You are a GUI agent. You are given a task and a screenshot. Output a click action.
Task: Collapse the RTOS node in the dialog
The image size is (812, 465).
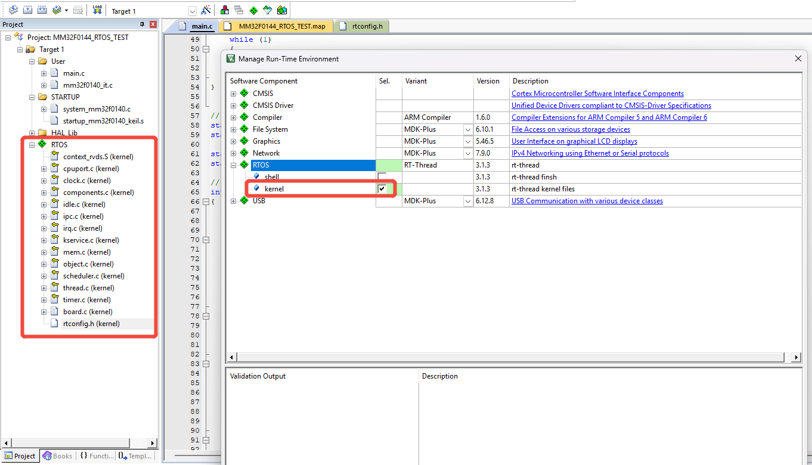point(233,165)
